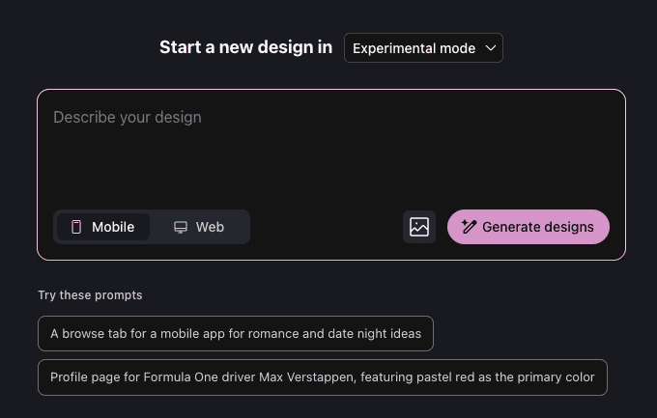The height and width of the screenshot is (418, 657).
Task: Click the Describe your design placeholder text
Action: pyautogui.click(x=128, y=117)
